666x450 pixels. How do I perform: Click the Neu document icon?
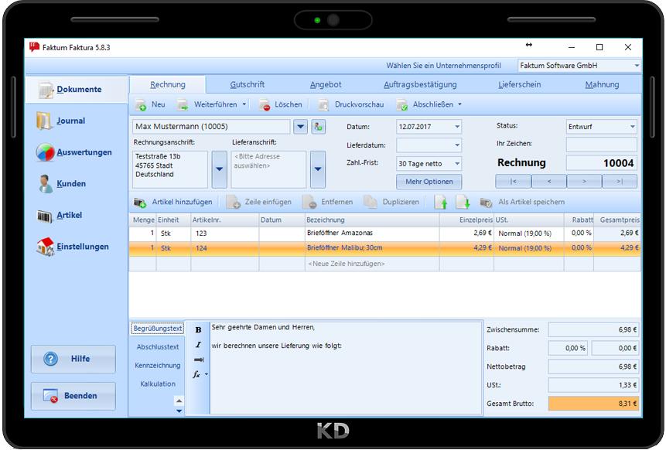141,105
